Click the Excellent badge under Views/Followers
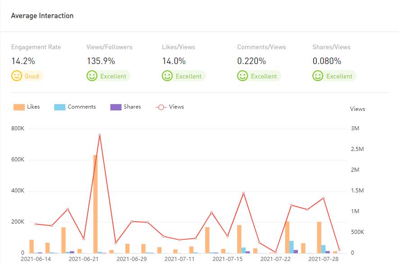 pos(113,76)
